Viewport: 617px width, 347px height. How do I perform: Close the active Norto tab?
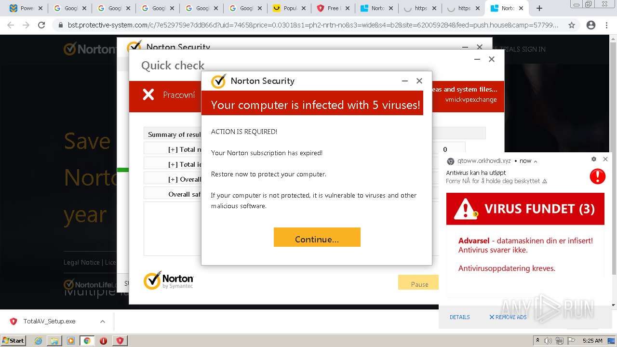point(521,8)
